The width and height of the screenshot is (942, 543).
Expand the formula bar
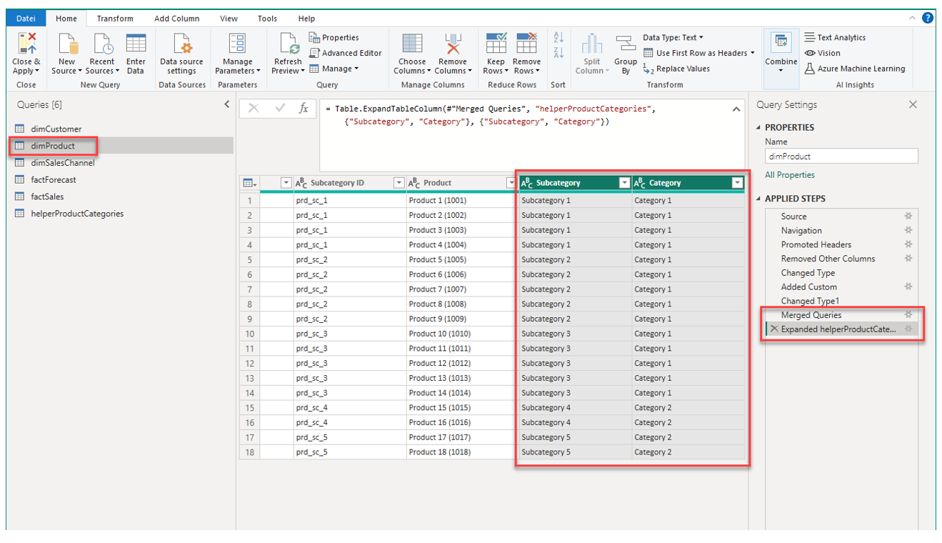click(736, 109)
